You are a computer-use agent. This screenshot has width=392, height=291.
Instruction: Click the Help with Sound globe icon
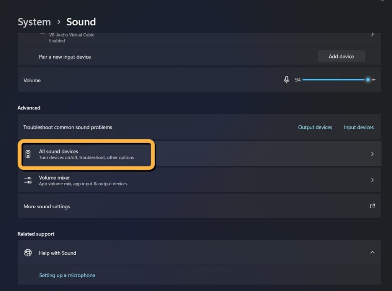[28, 253]
